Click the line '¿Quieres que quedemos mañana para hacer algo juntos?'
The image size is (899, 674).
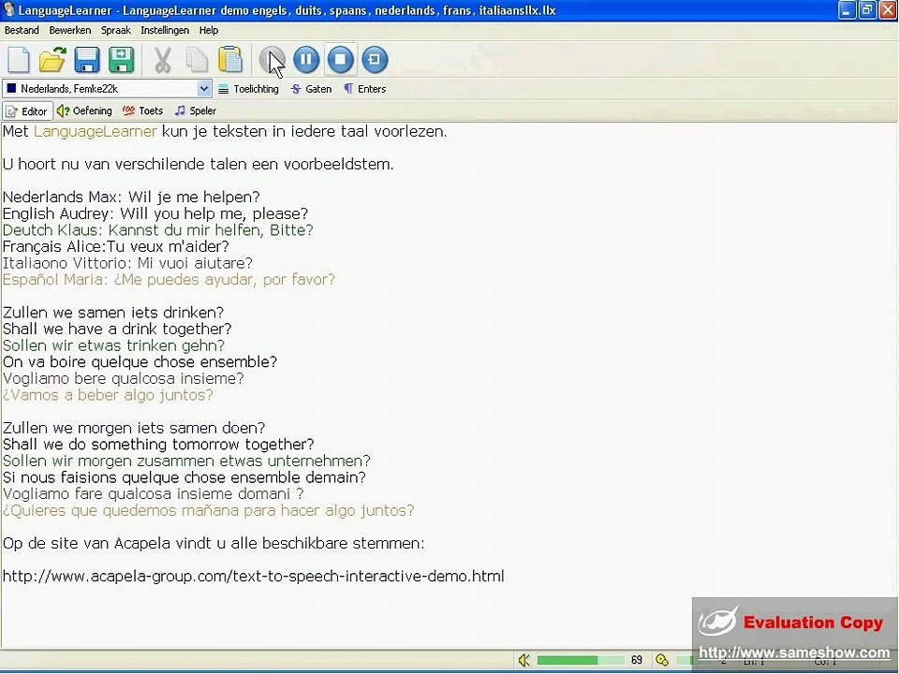click(x=209, y=511)
